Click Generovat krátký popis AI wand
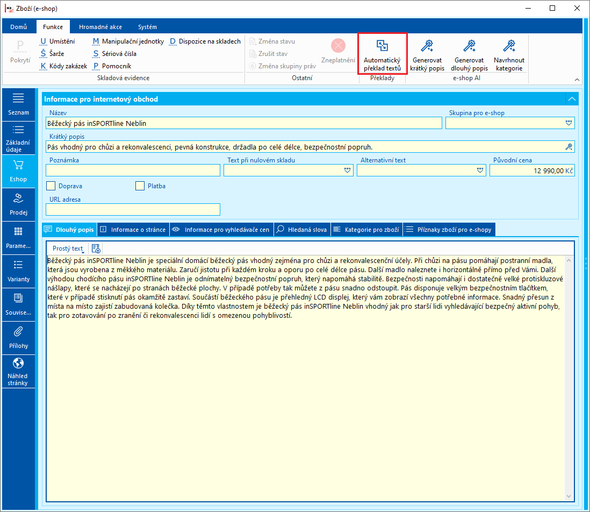Viewport: 590px width, 512px height. click(x=427, y=55)
